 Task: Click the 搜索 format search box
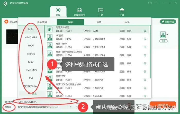pyautogui.click(x=32, y=94)
